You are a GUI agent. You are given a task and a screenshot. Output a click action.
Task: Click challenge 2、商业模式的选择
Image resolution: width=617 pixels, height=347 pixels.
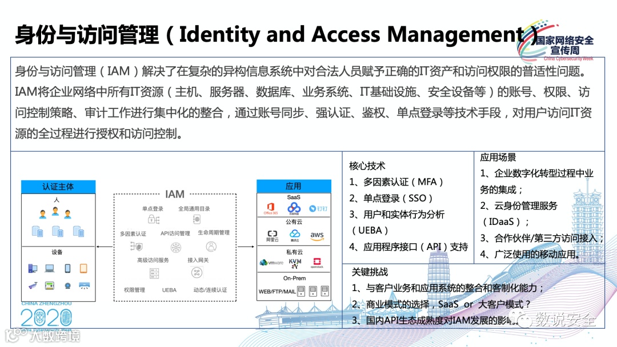pyautogui.click(x=440, y=304)
